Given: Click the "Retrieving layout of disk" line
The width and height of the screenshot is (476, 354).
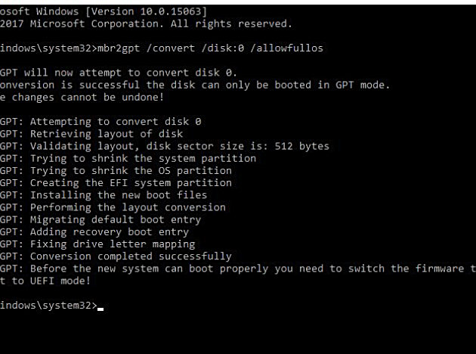Looking at the screenshot, I should (x=107, y=134).
